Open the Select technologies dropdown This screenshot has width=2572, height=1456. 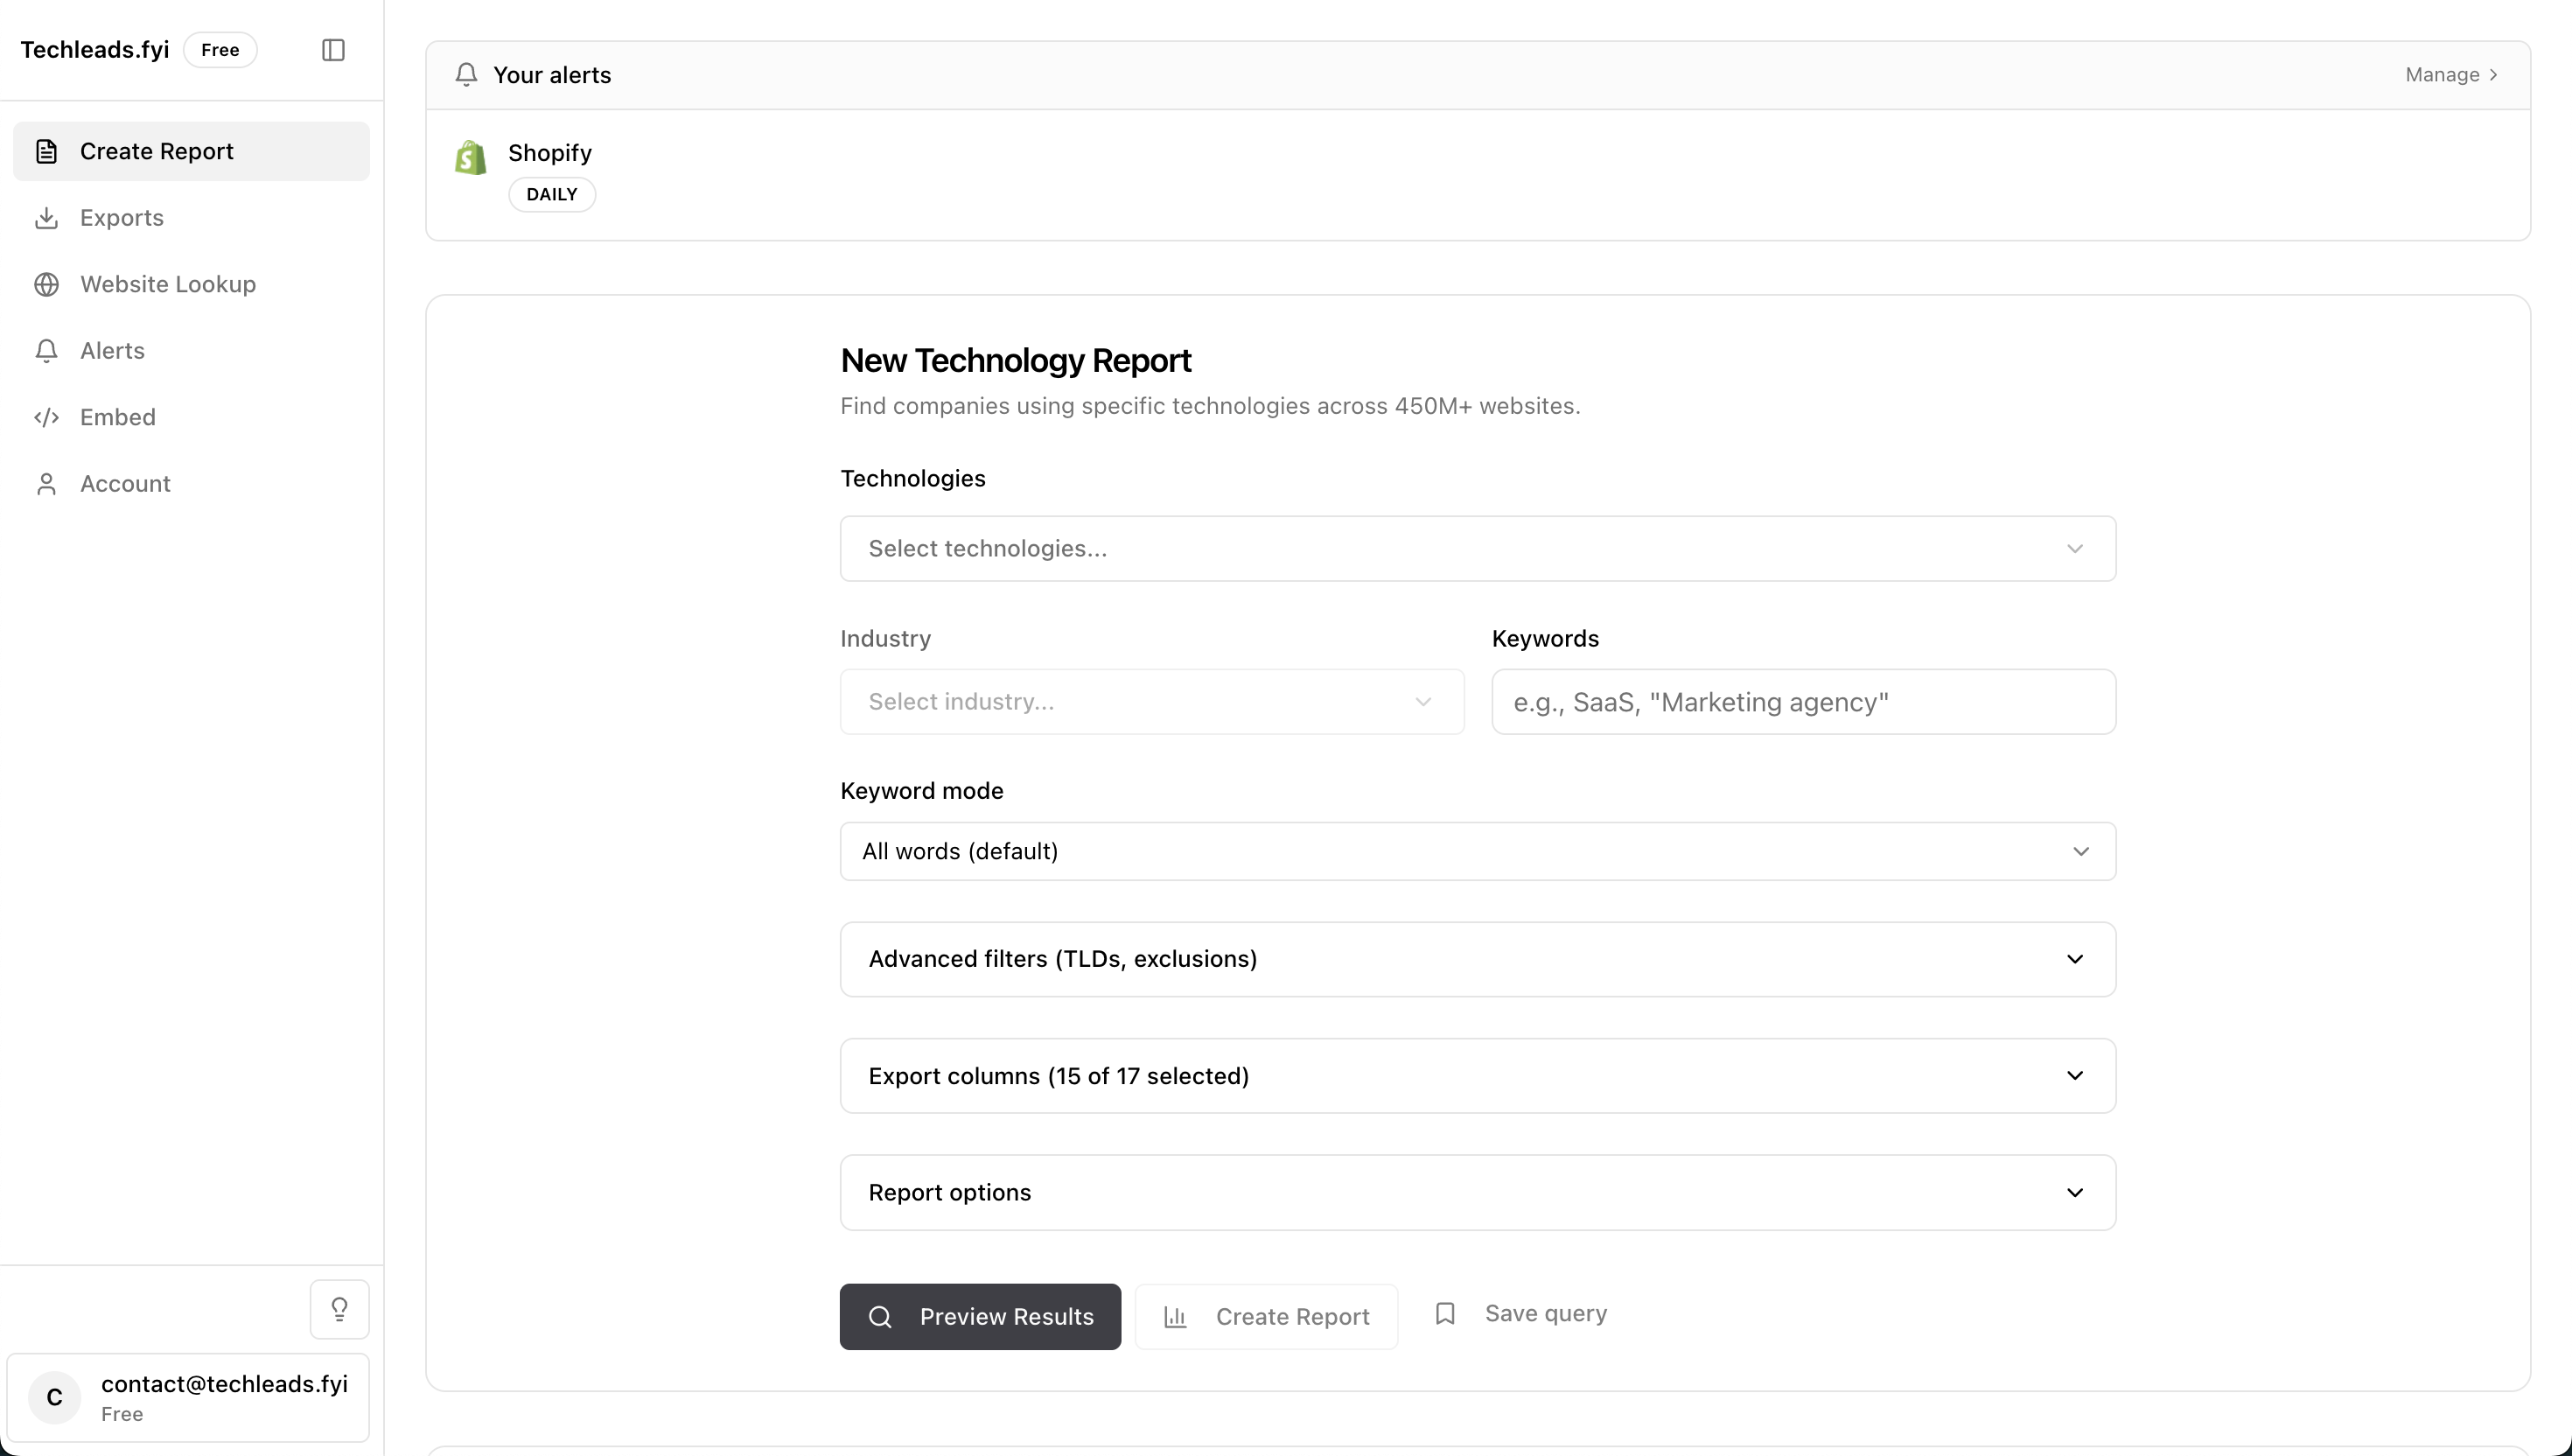click(1478, 549)
